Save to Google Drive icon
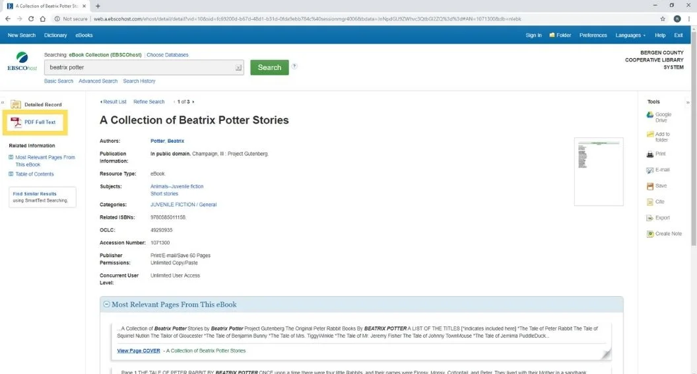The height and width of the screenshot is (374, 697). point(650,114)
